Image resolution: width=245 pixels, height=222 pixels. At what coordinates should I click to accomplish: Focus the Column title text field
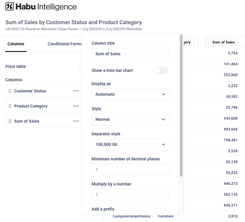(130, 54)
